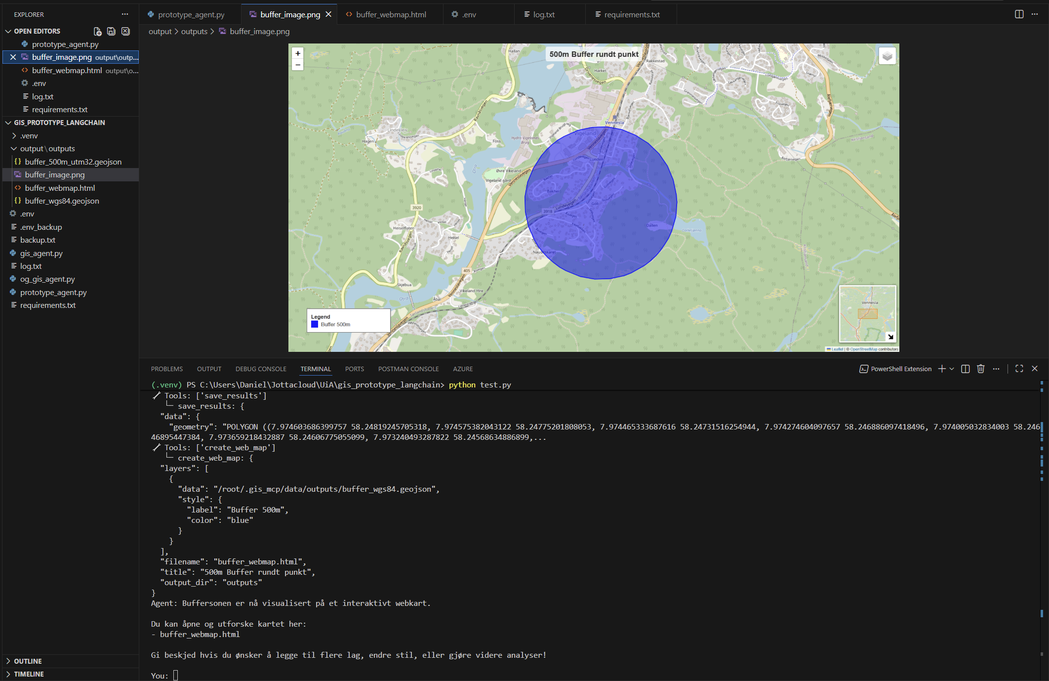Click the outputs breadcrumb segment

coord(194,31)
